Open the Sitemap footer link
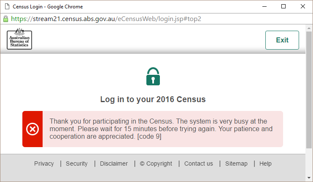The height and width of the screenshot is (182, 313). tap(236, 164)
